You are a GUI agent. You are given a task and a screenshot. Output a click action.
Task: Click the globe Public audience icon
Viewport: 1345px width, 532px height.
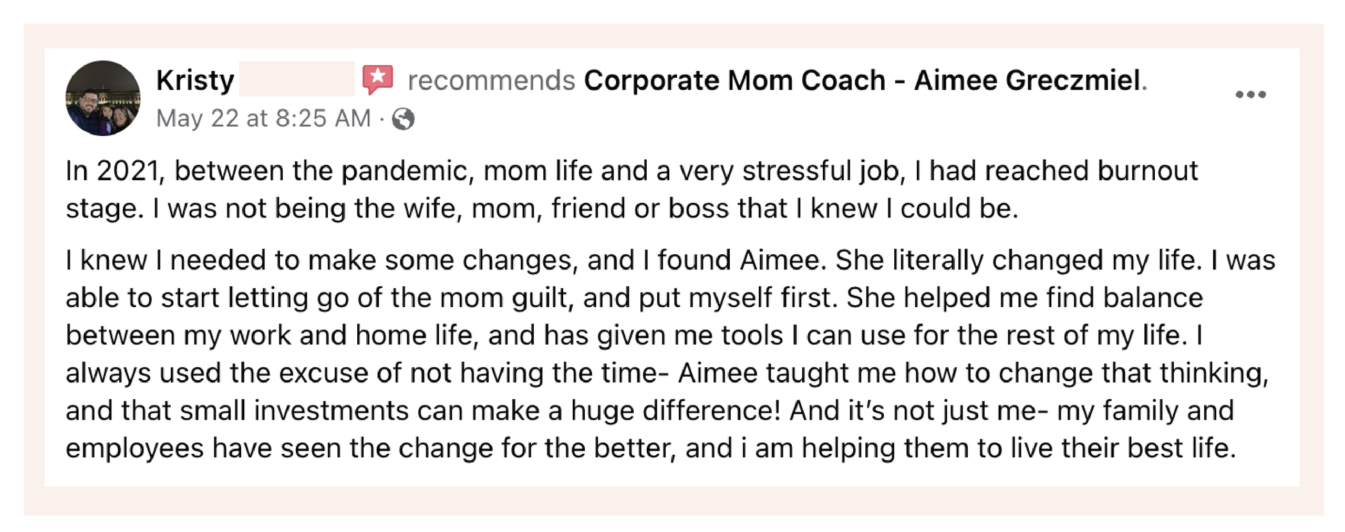click(403, 119)
